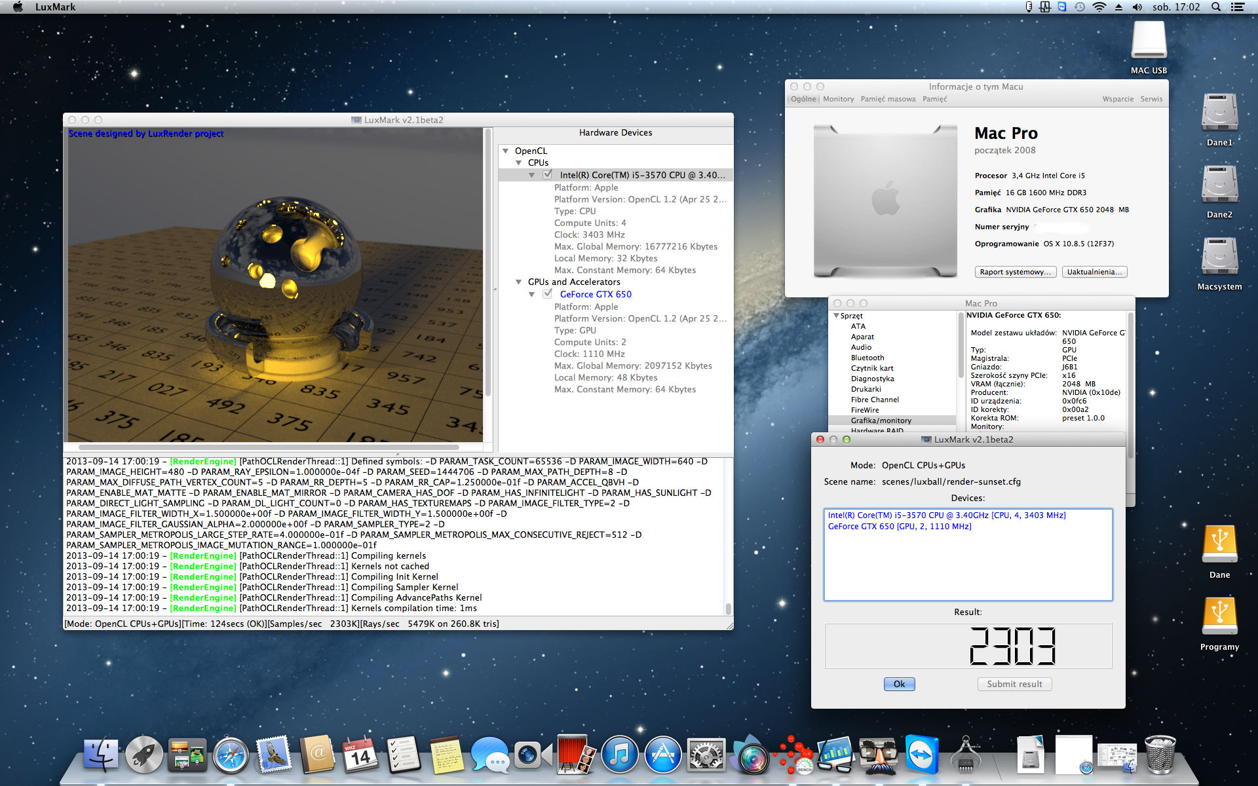The image size is (1258, 786).
Task: Uncheck the GeForce GTX 650 device
Action: [548, 294]
